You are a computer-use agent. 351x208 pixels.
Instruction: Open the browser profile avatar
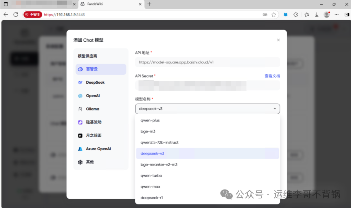pyautogui.click(x=326, y=15)
